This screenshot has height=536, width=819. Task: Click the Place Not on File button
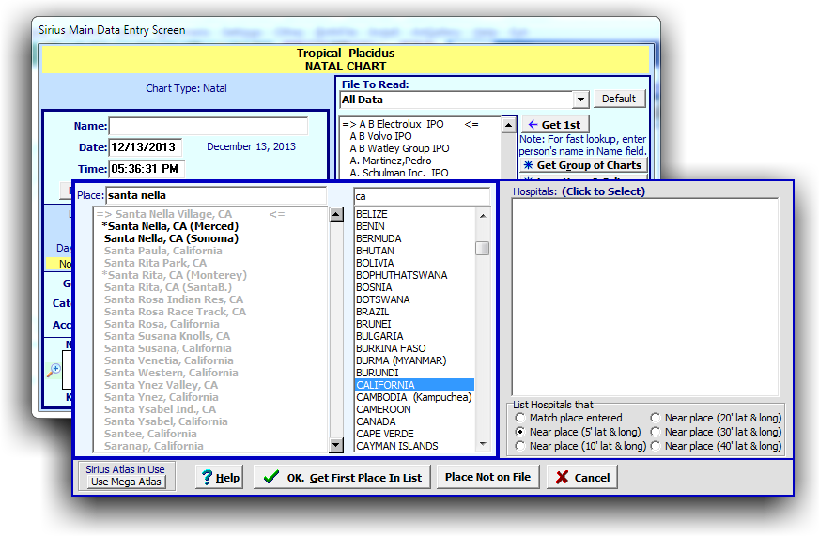pos(487,477)
